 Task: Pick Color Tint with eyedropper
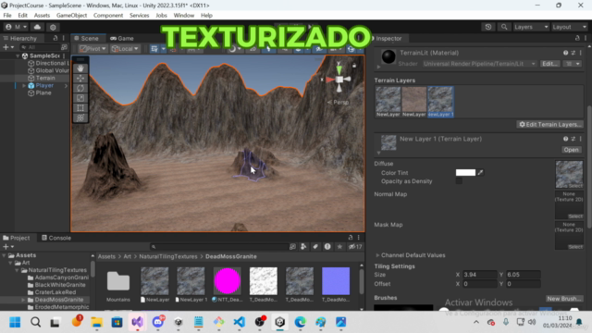[x=480, y=173]
